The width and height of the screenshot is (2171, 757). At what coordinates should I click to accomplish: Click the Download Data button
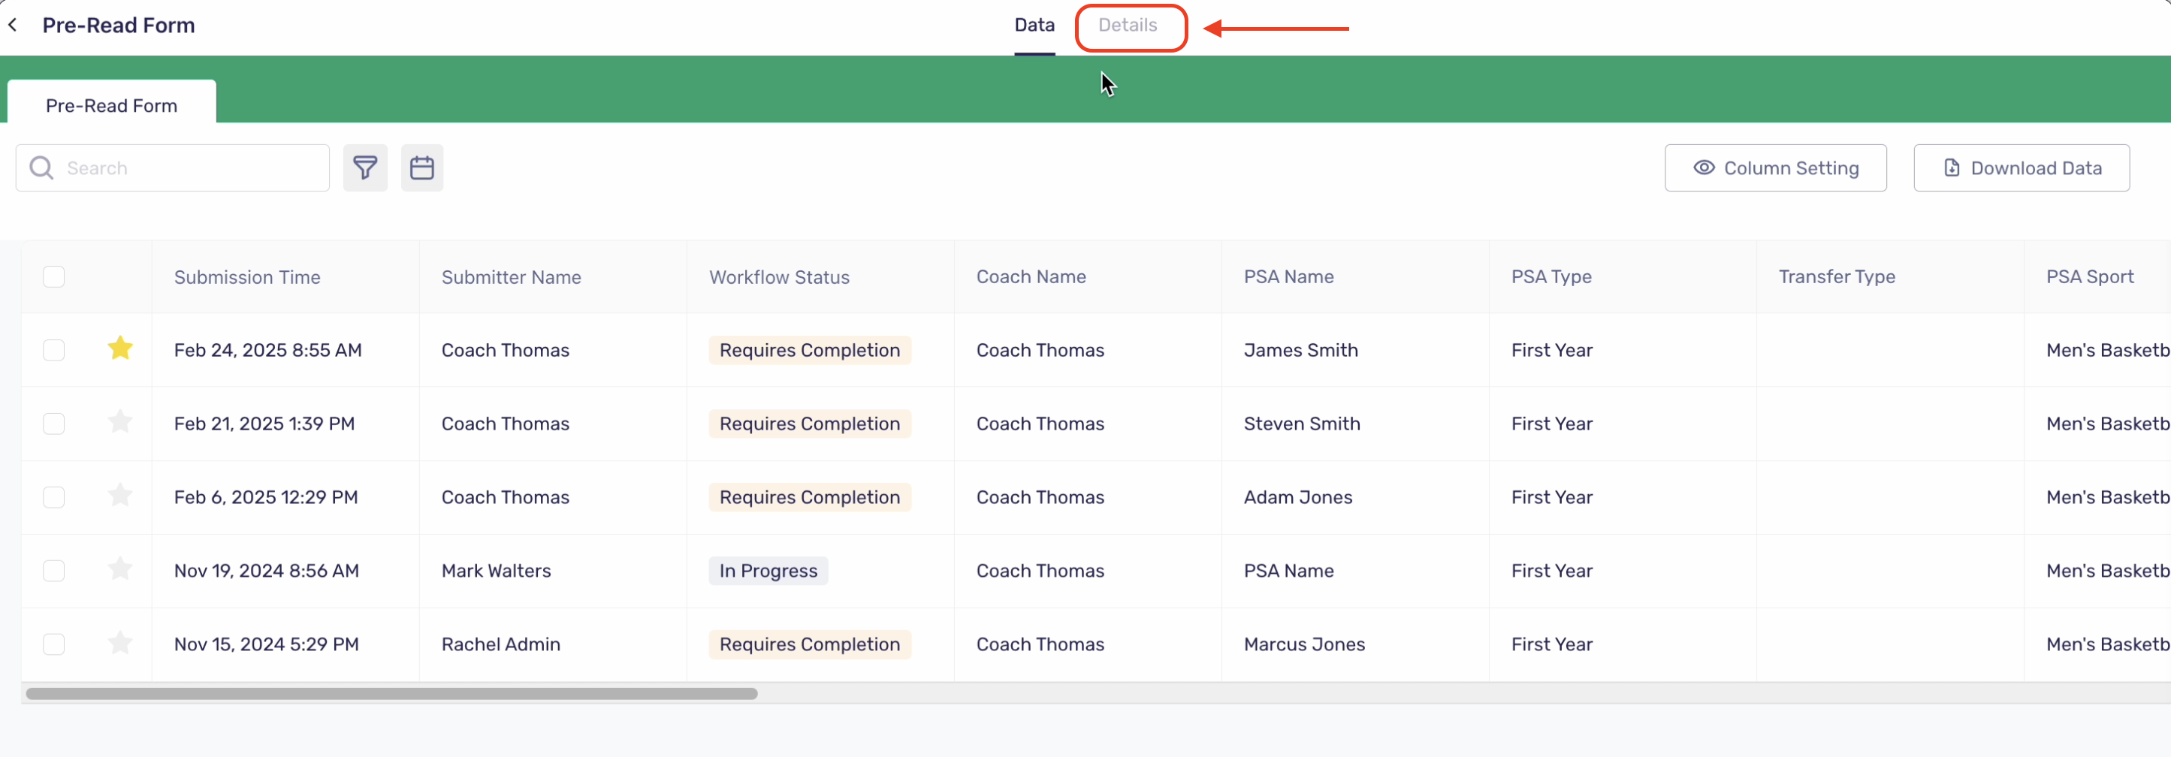(x=2022, y=167)
